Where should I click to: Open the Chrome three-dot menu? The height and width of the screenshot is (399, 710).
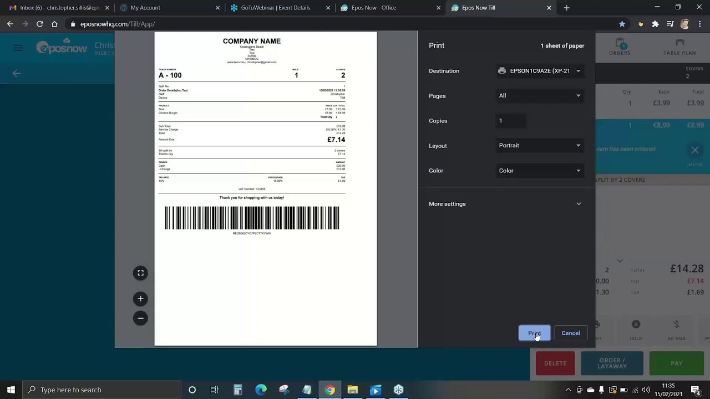[699, 24]
